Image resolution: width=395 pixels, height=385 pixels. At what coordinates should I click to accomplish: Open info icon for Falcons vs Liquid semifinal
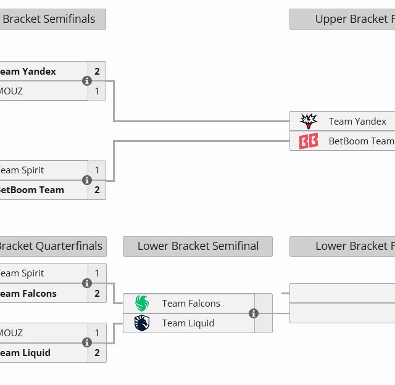click(x=254, y=313)
